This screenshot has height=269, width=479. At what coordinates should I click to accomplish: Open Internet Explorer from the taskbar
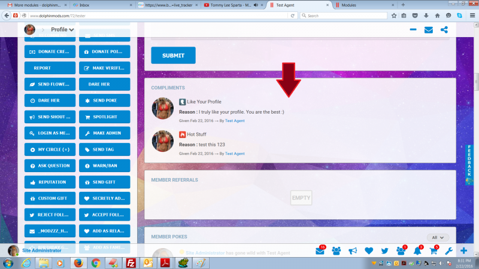(x=26, y=263)
